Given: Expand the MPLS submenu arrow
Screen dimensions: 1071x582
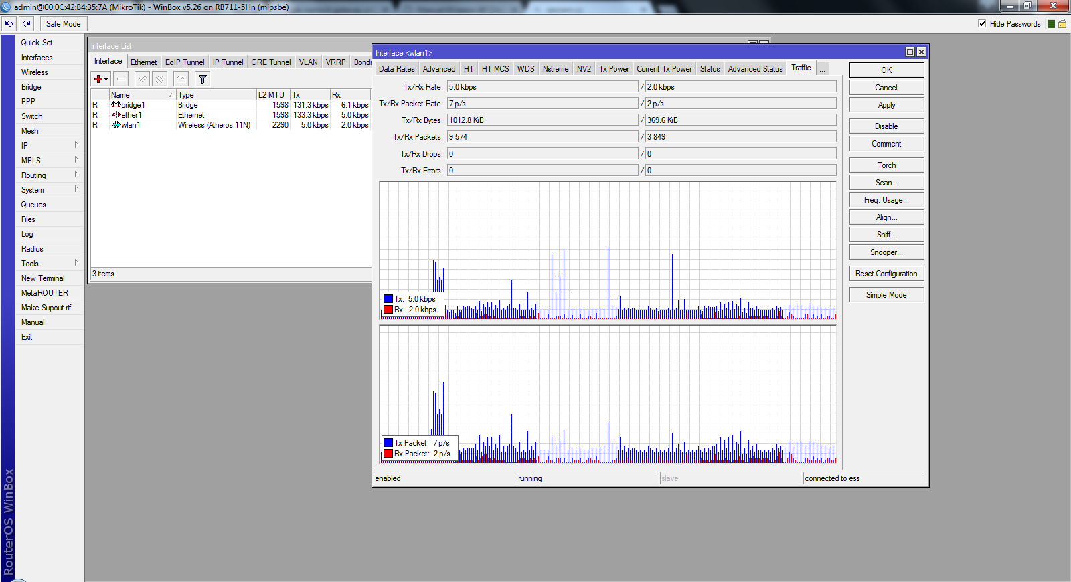Looking at the screenshot, I should click(x=76, y=159).
